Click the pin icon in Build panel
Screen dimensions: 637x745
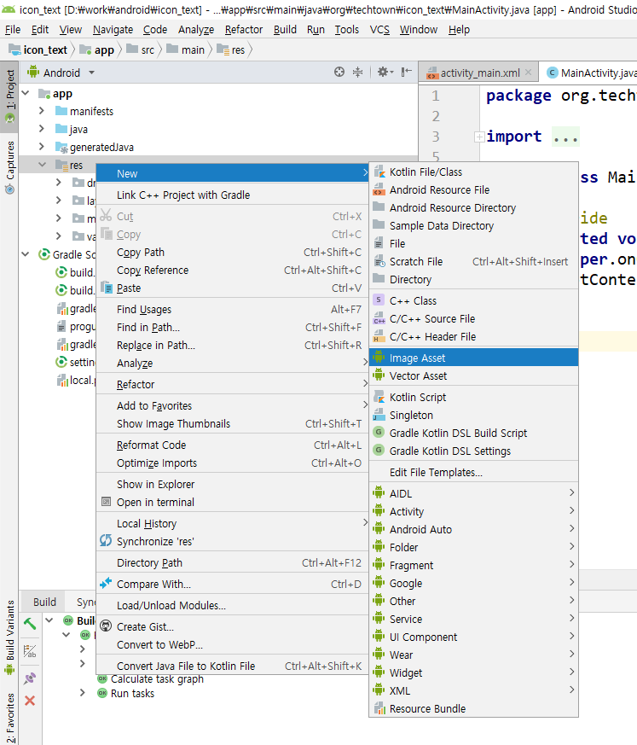(30, 678)
